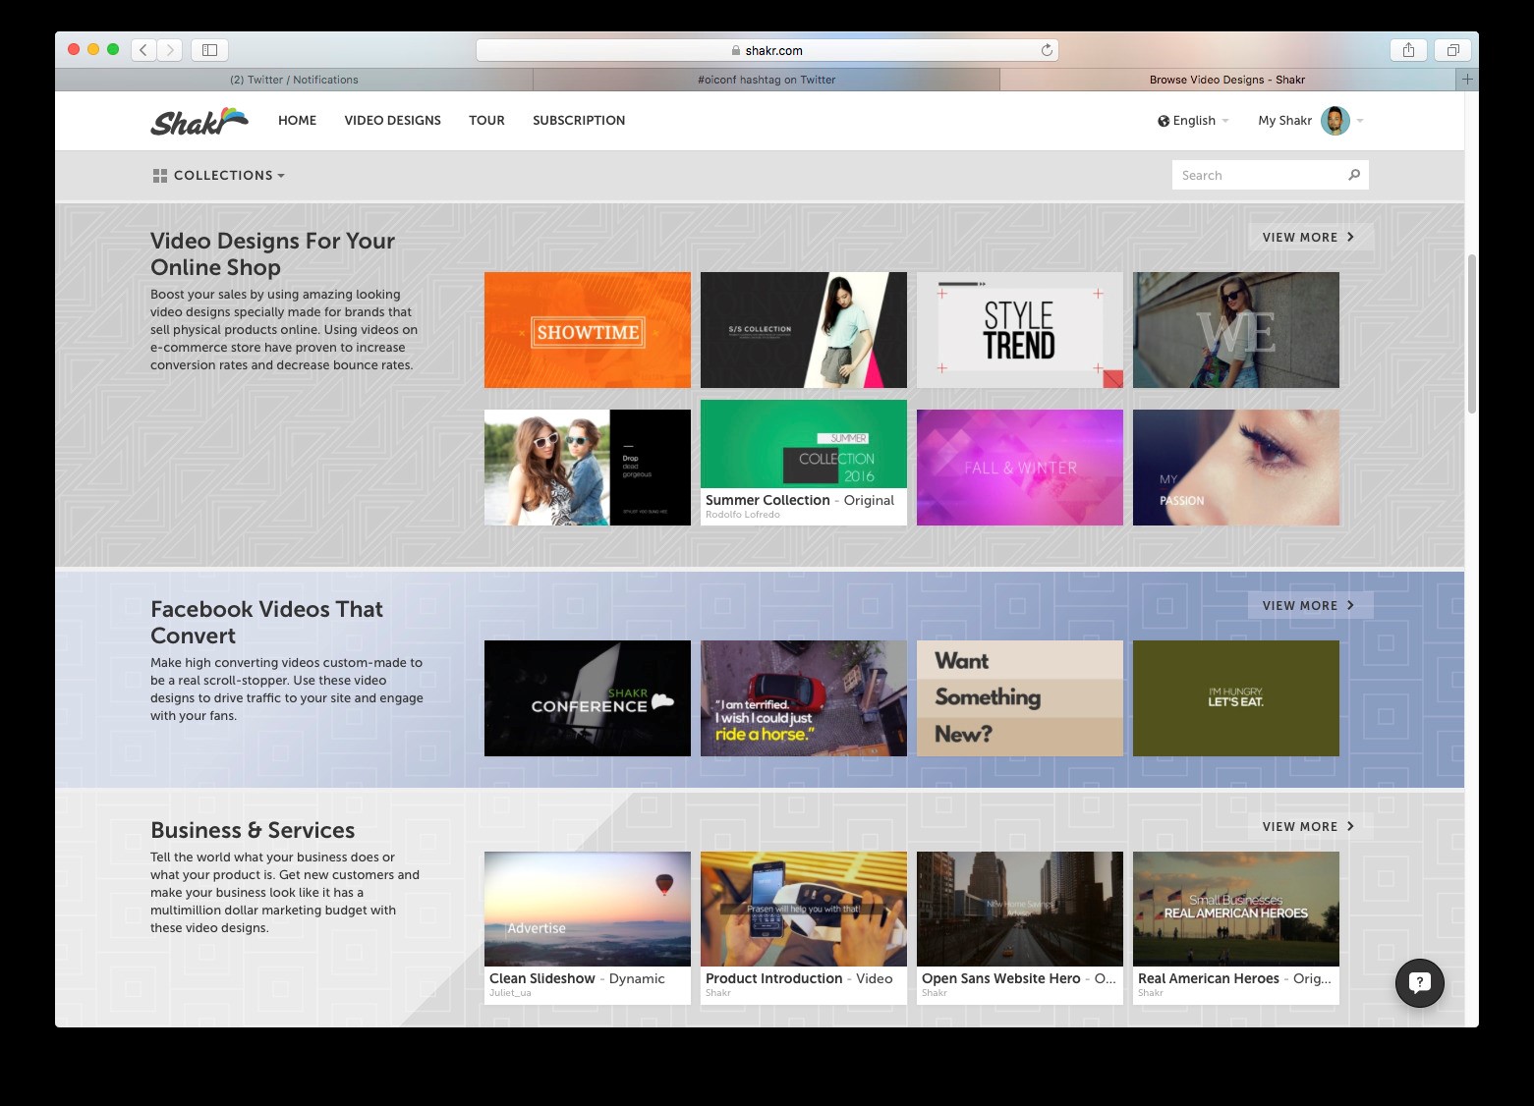Click the search magnifier icon

(x=1354, y=175)
